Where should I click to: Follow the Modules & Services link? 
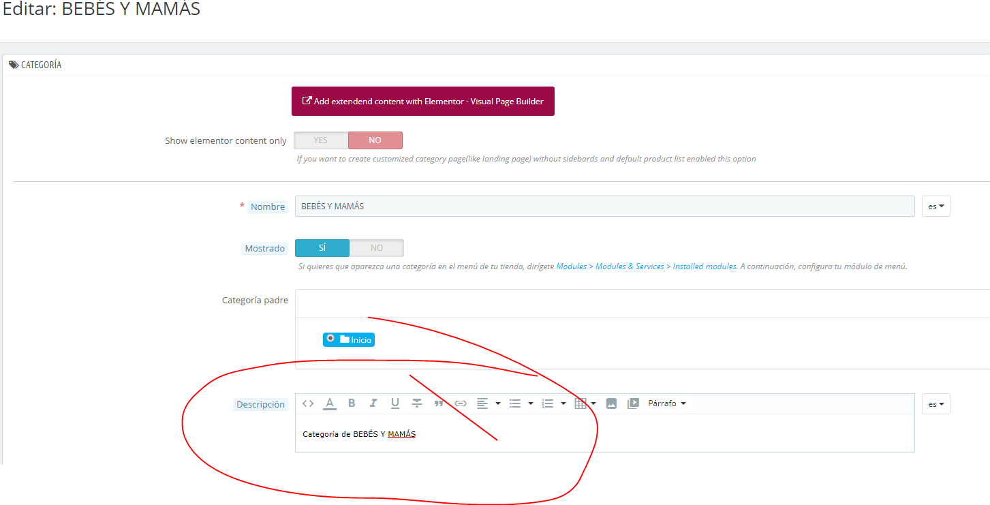point(630,266)
